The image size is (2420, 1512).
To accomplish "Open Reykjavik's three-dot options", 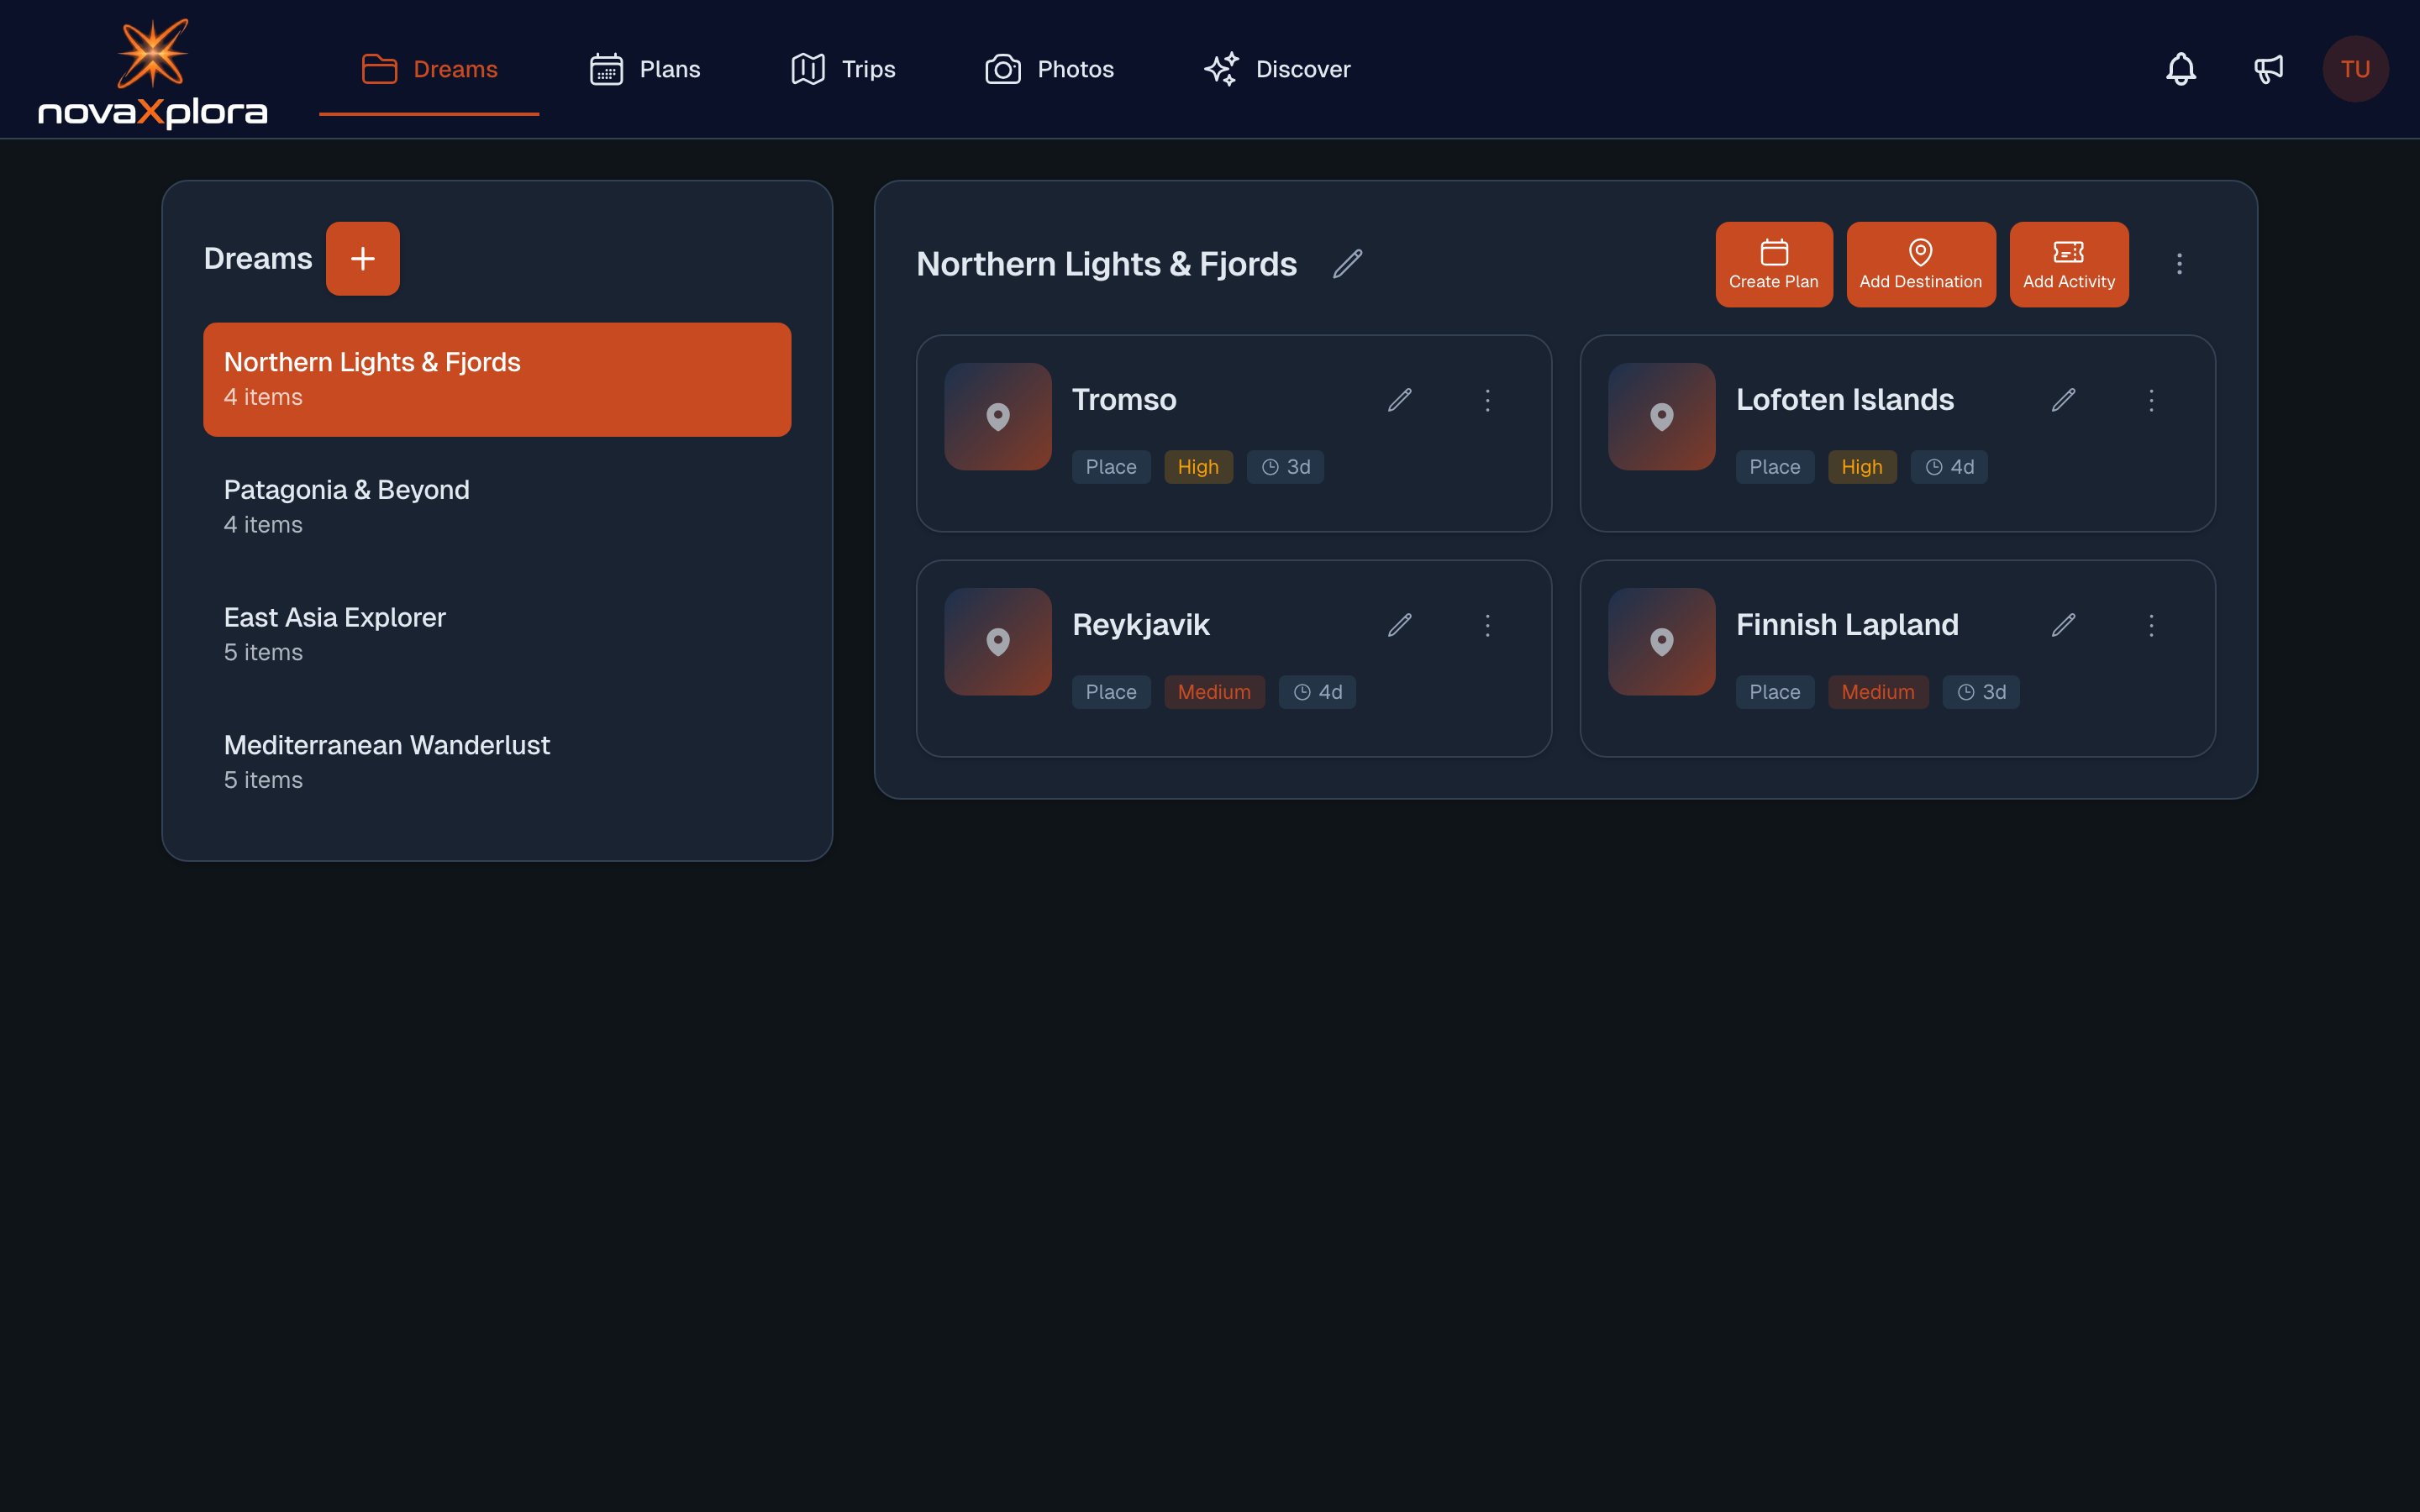I will (x=1487, y=625).
